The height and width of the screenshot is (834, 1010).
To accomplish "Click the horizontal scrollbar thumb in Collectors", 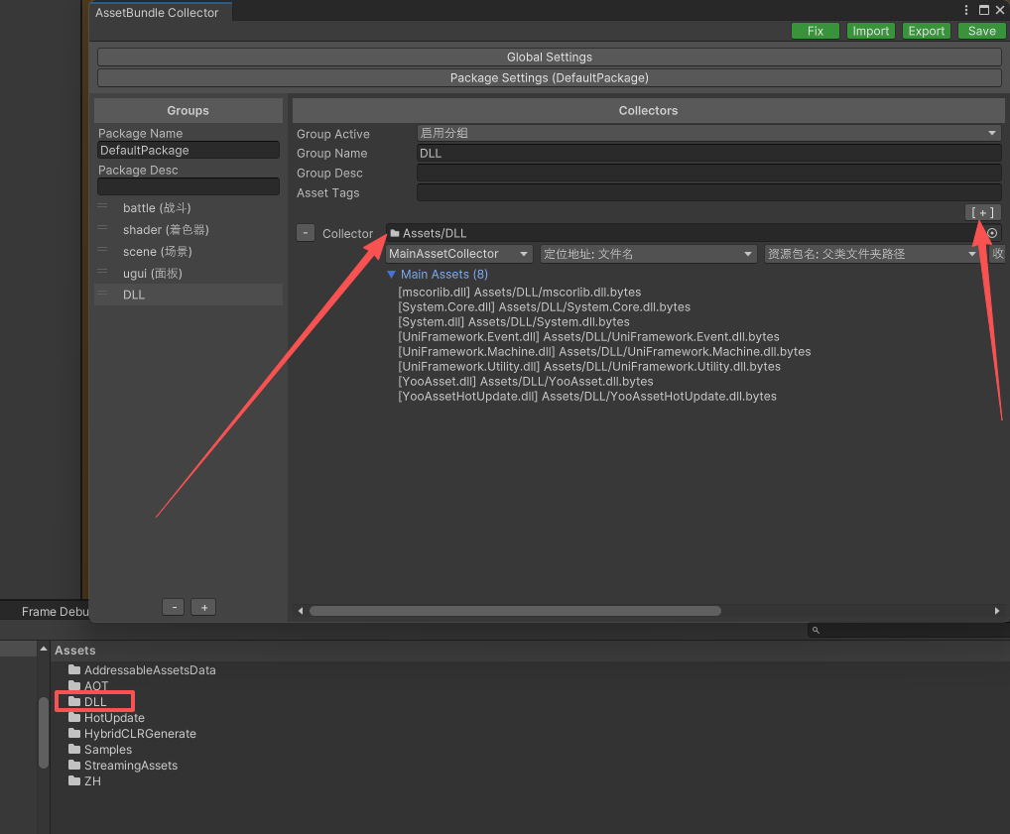I will tap(515, 611).
